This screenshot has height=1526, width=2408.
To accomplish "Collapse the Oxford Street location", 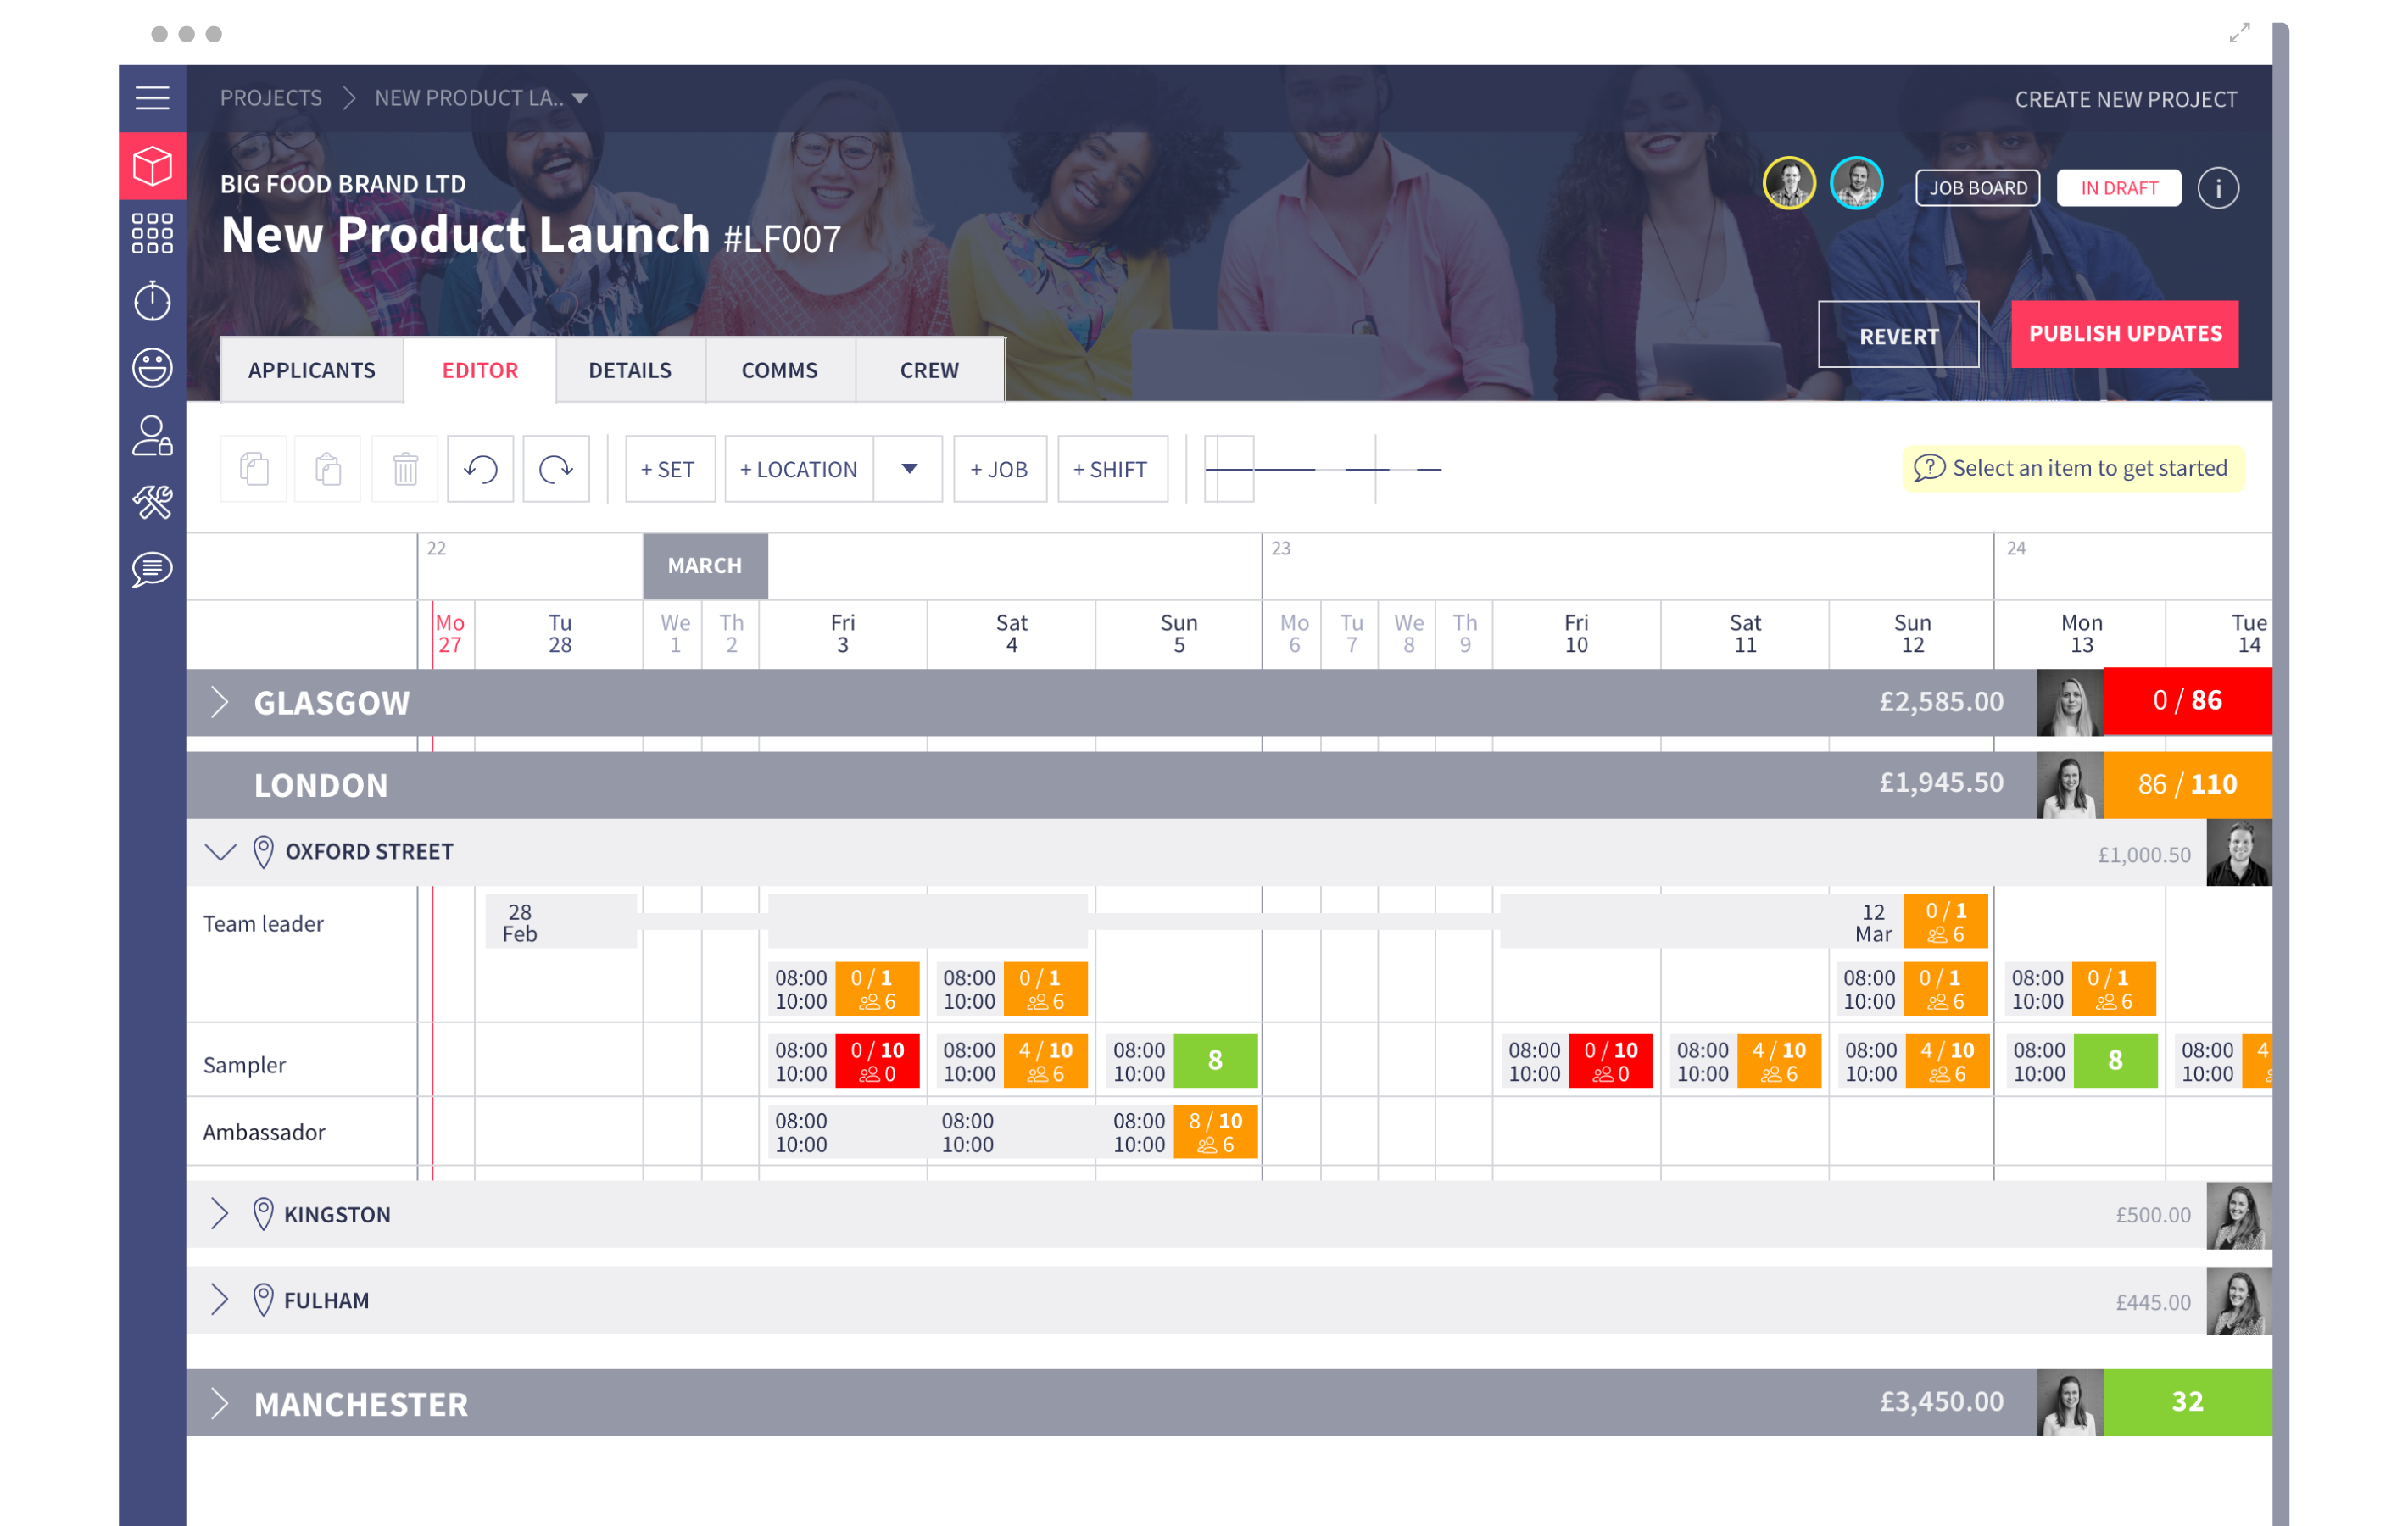I will pos(220,852).
